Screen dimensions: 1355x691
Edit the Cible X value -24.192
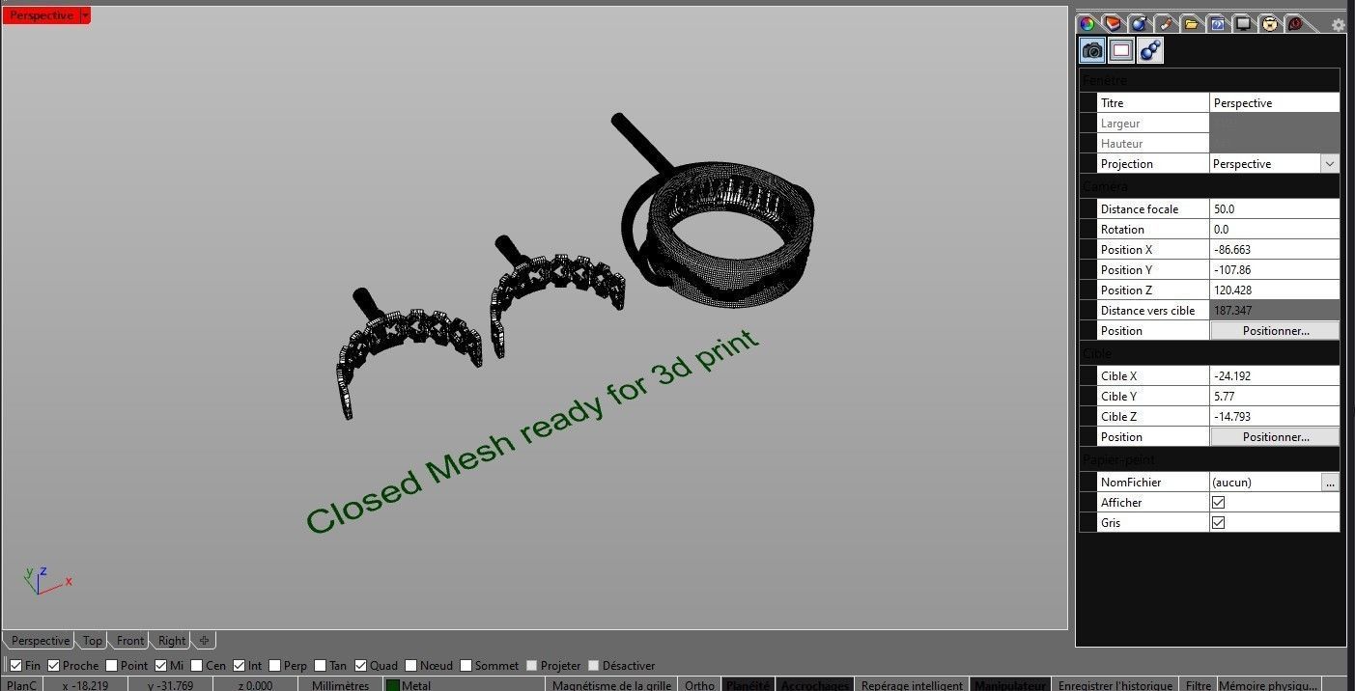pyautogui.click(x=1275, y=376)
